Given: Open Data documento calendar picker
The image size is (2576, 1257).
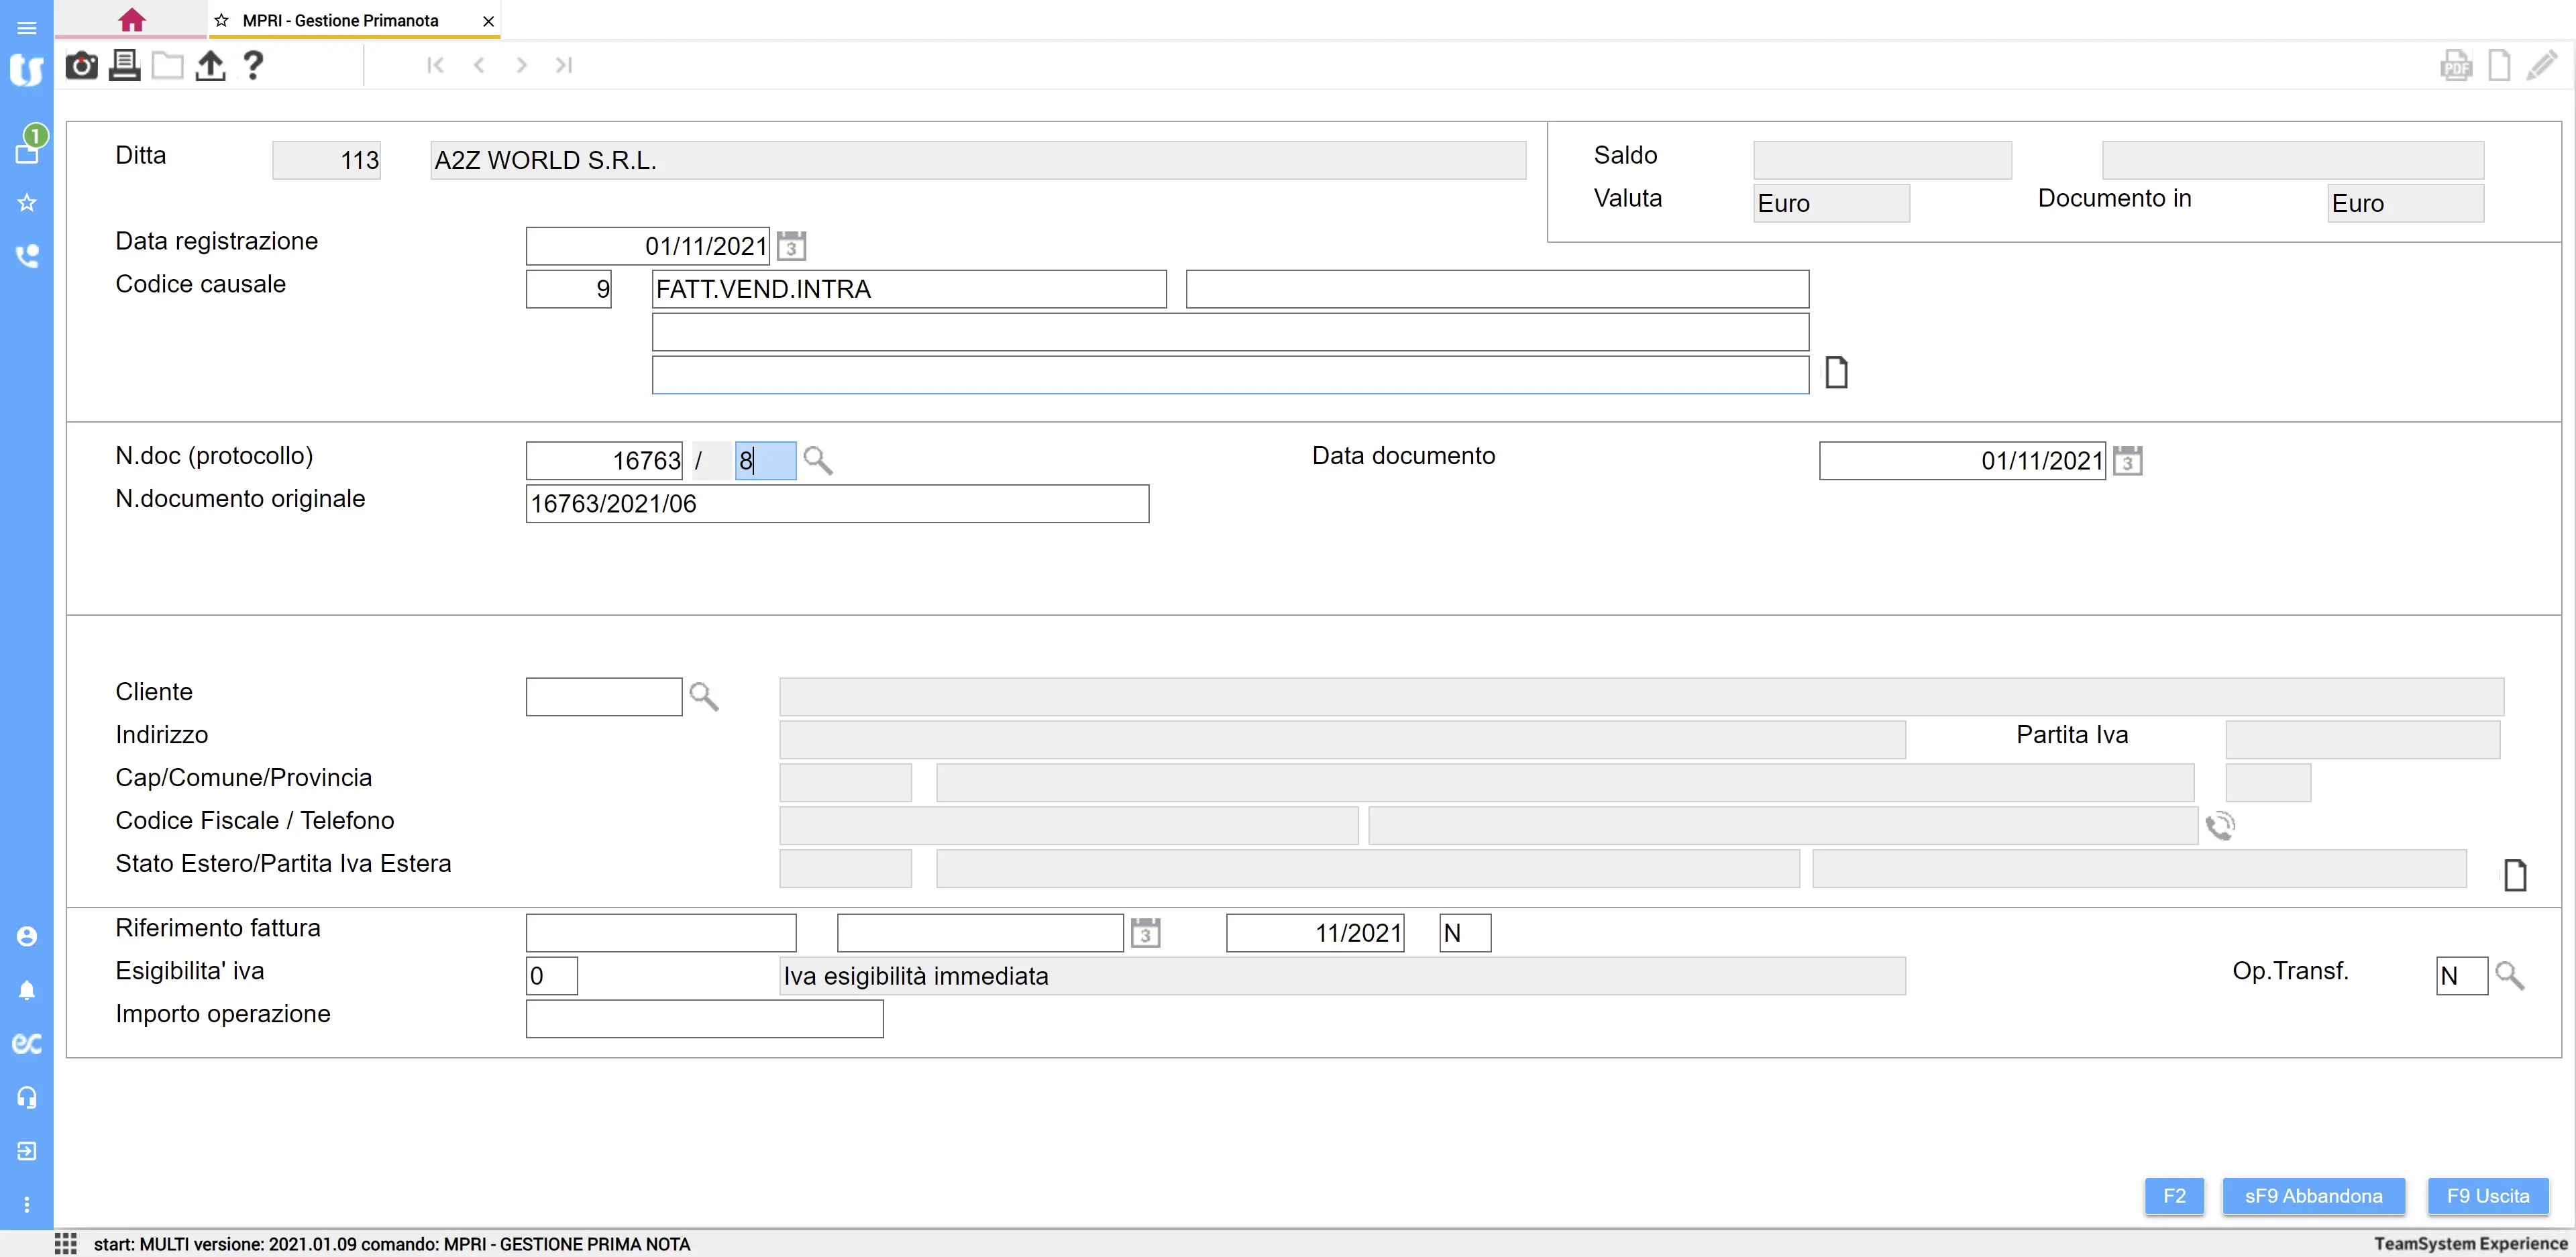Looking at the screenshot, I should point(2127,461).
